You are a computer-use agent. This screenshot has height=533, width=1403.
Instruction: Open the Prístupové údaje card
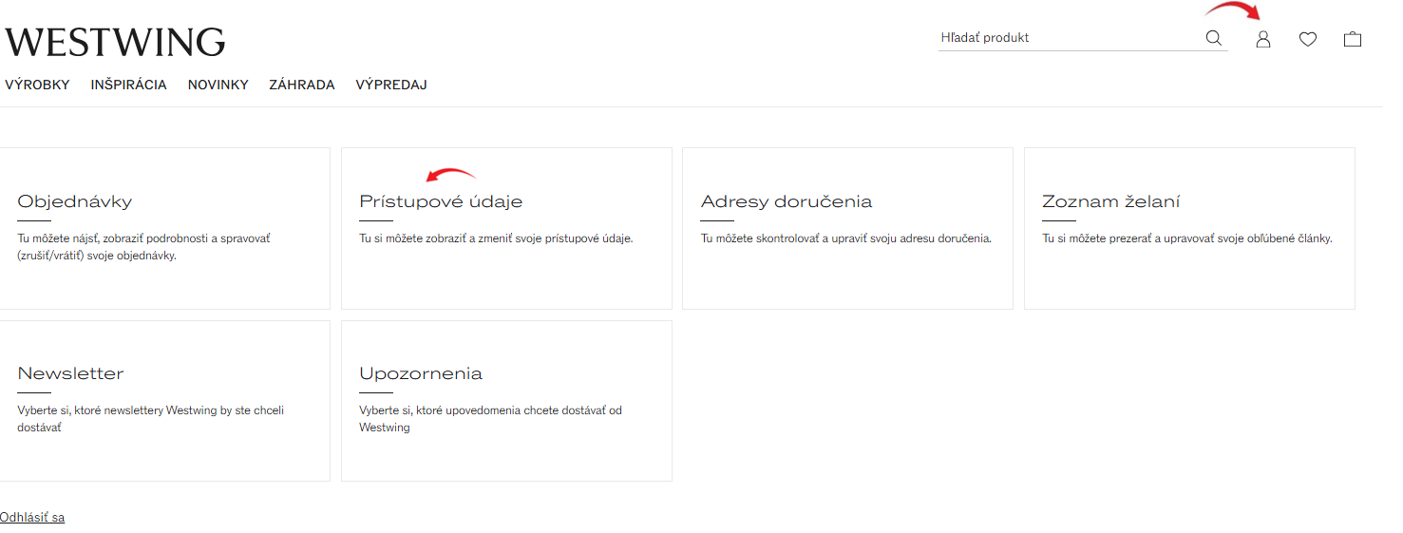click(506, 228)
